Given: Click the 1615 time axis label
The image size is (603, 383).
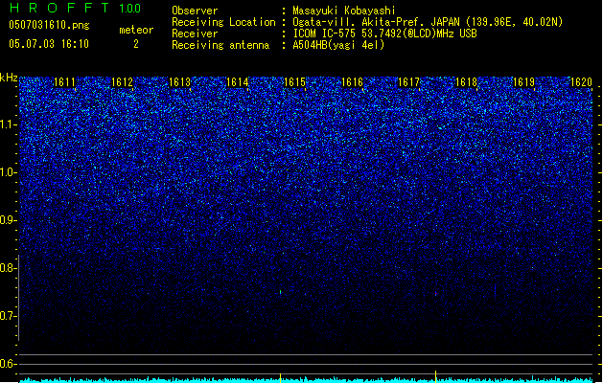Looking at the screenshot, I should (294, 82).
